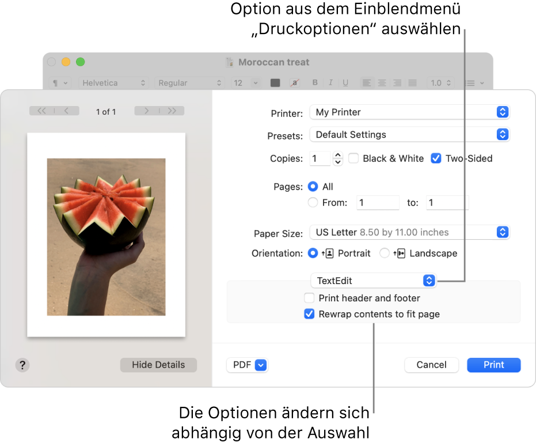Click the Copies number field

point(320,158)
